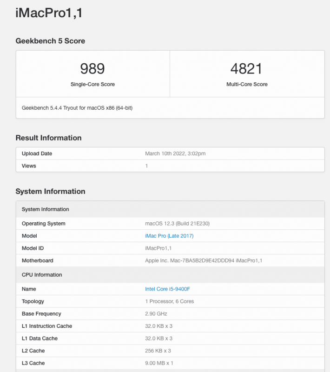This screenshot has width=330, height=372.
Task: Select the L1 Data Cache value 32.0 KB x 3
Action: coord(158,339)
